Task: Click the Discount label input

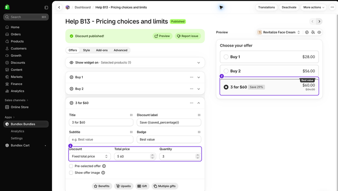Action: (x=169, y=122)
